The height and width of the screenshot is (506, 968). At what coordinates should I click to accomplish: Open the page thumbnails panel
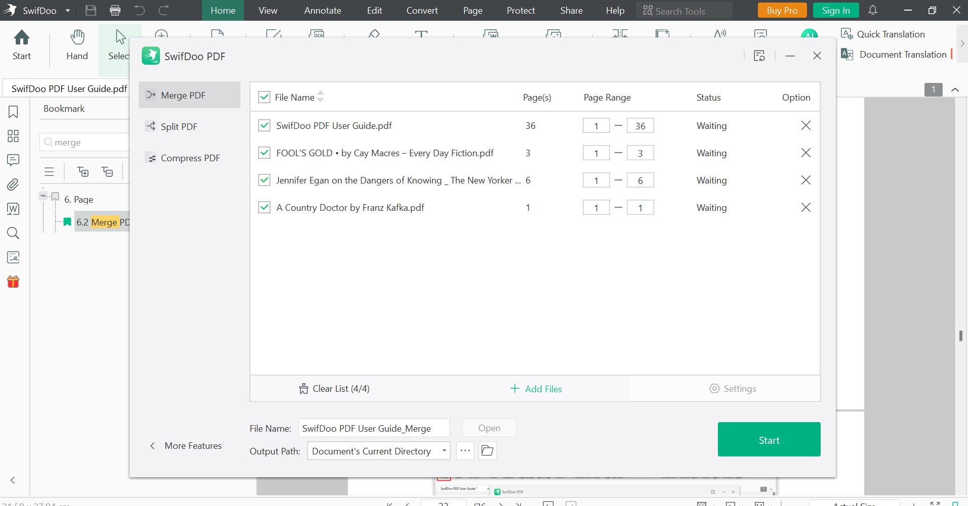[x=13, y=136]
